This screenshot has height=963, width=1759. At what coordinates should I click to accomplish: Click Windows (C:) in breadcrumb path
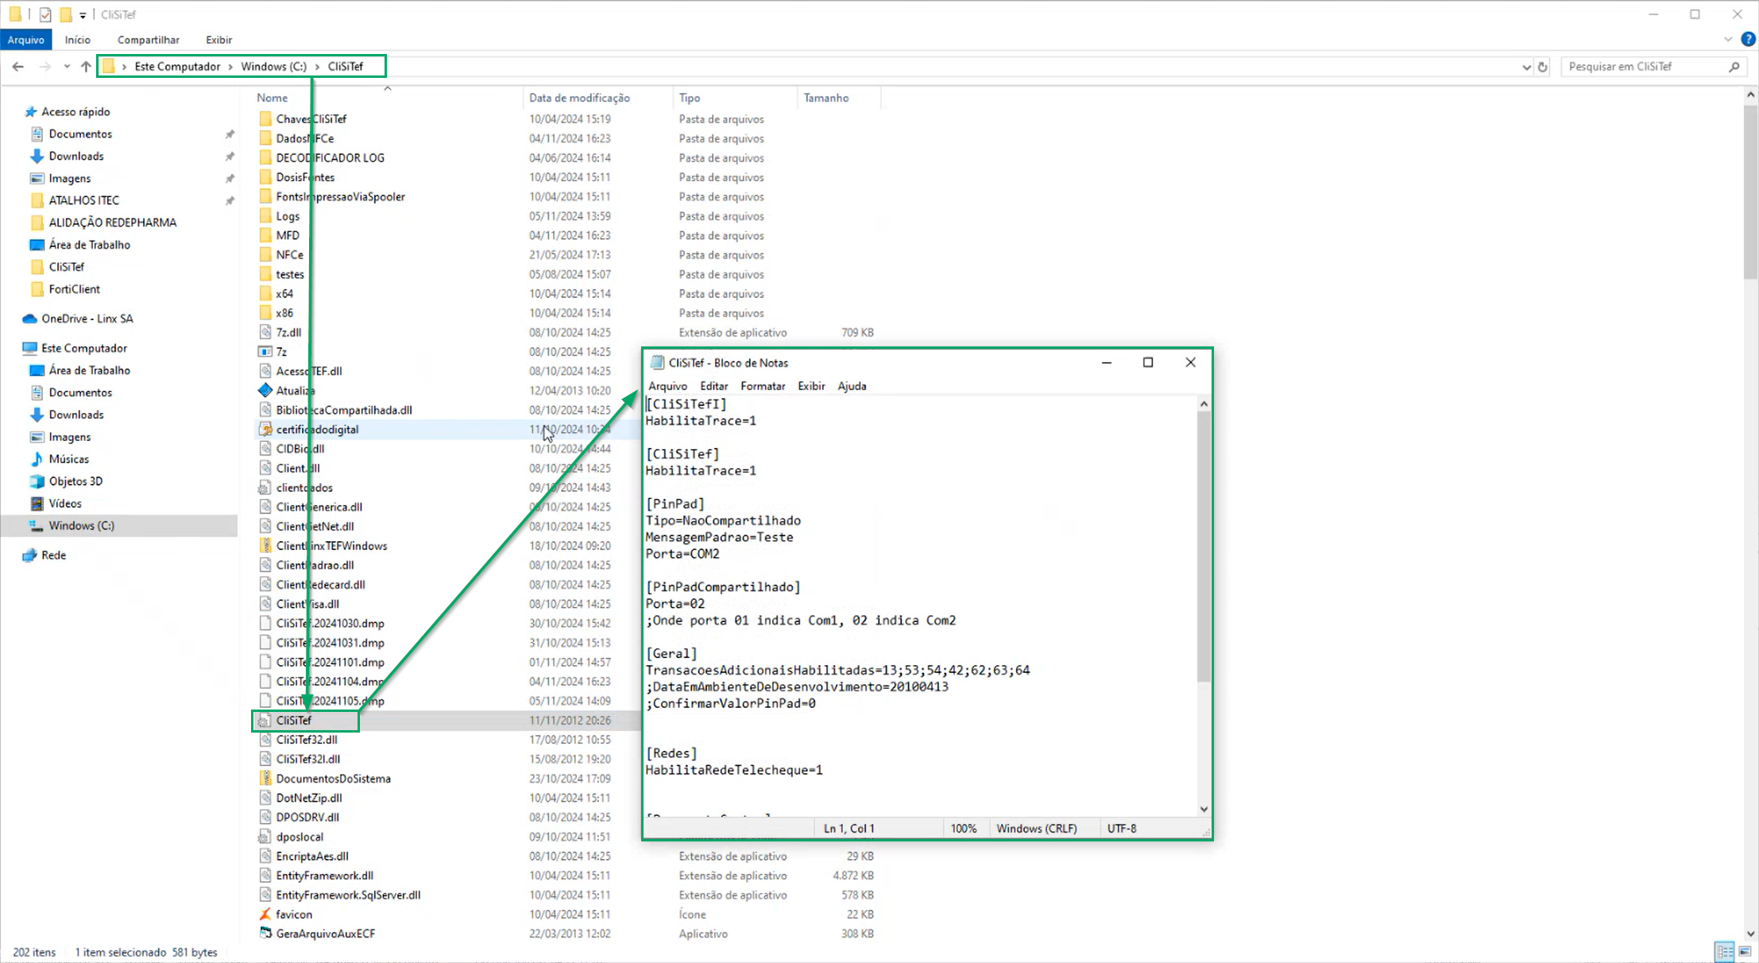pyautogui.click(x=273, y=67)
